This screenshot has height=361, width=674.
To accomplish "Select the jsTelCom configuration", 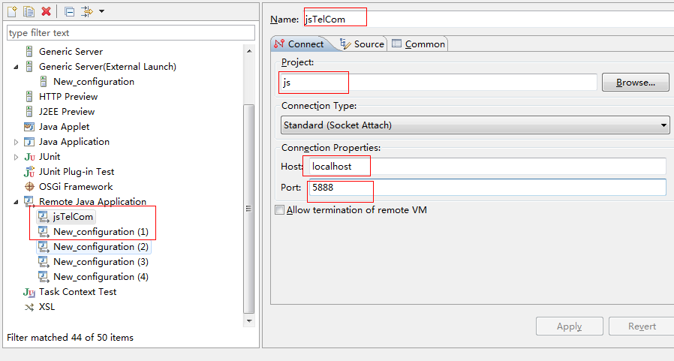I will [x=73, y=217].
